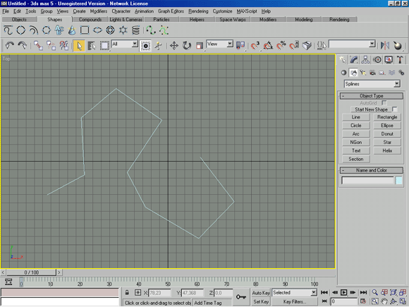Click the NGon shape button
409x307 pixels.
tap(356, 143)
